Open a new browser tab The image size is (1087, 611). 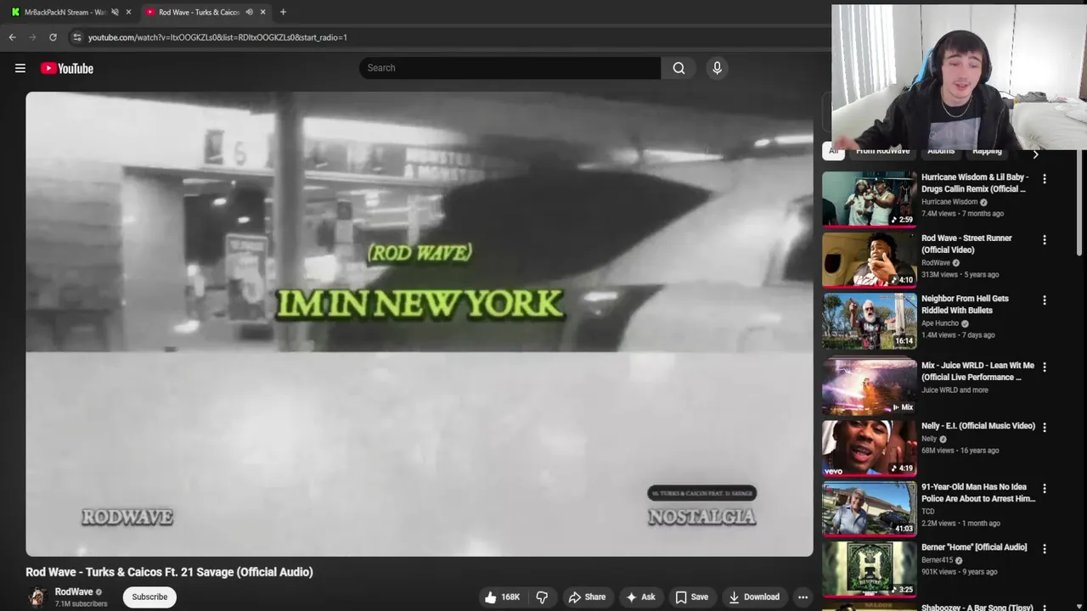[x=283, y=12]
